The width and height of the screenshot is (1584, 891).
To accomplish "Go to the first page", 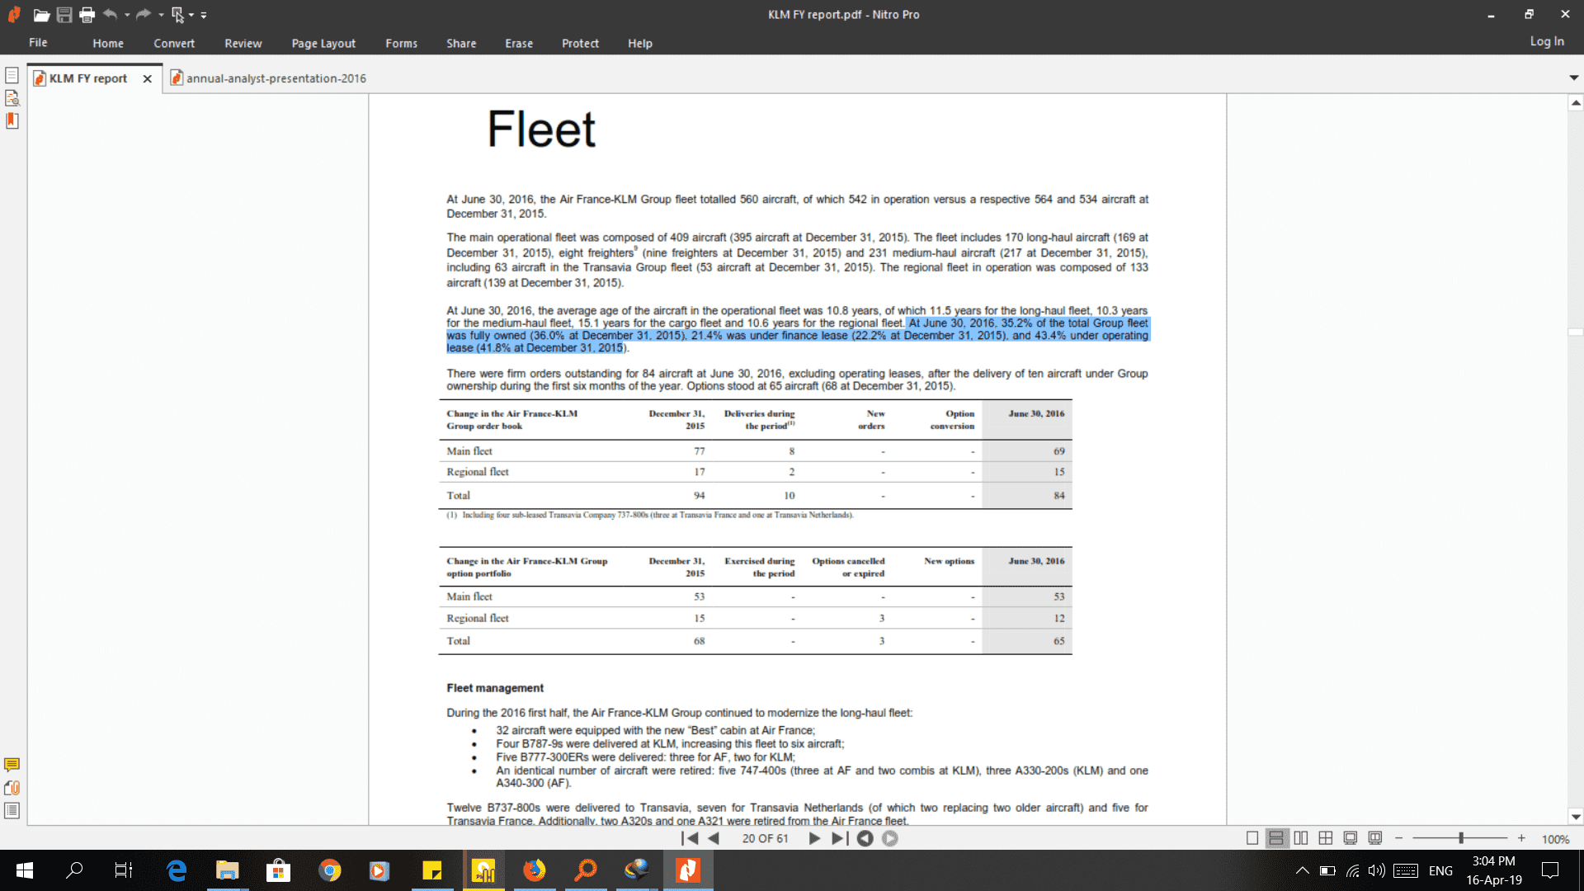I will [x=690, y=838].
